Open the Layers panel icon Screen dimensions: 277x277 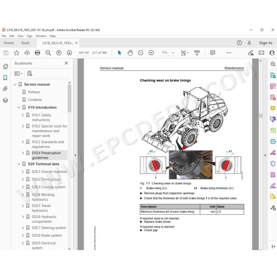[x=6, y=100]
